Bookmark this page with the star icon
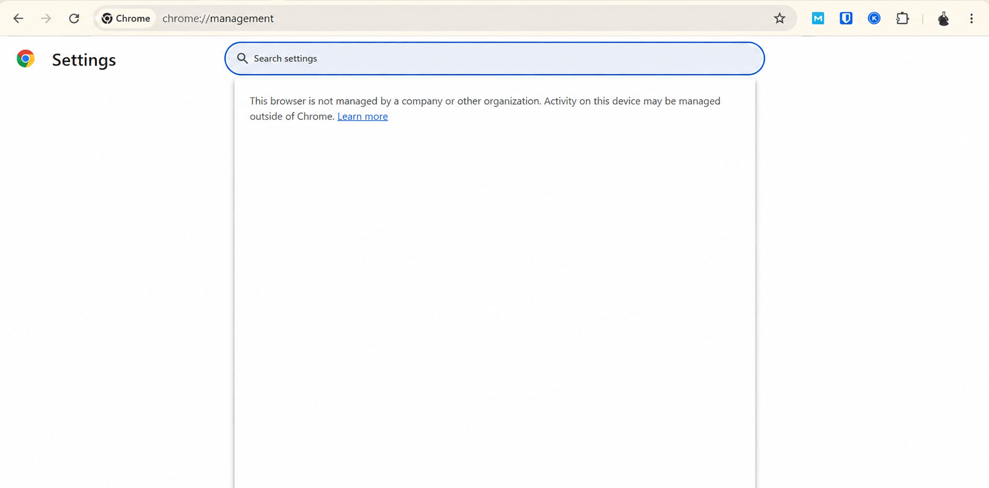 point(780,18)
